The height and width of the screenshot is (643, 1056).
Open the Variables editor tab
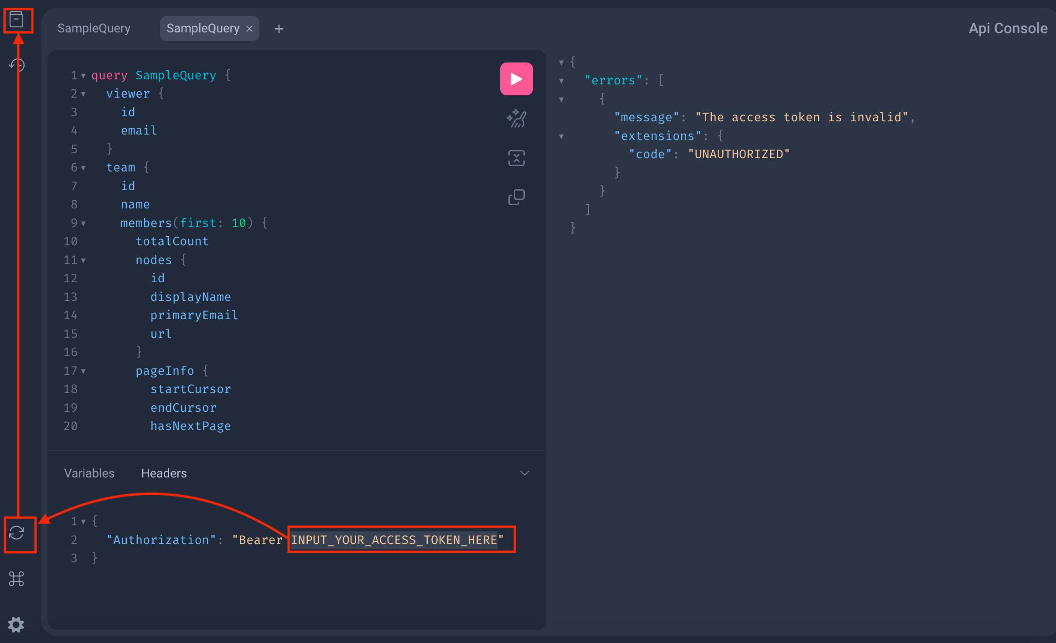[x=89, y=473]
